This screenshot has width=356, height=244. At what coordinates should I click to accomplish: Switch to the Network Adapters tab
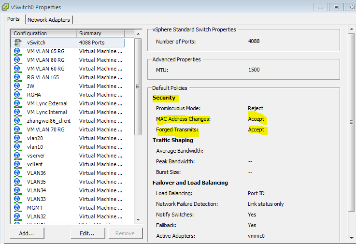[x=49, y=20]
